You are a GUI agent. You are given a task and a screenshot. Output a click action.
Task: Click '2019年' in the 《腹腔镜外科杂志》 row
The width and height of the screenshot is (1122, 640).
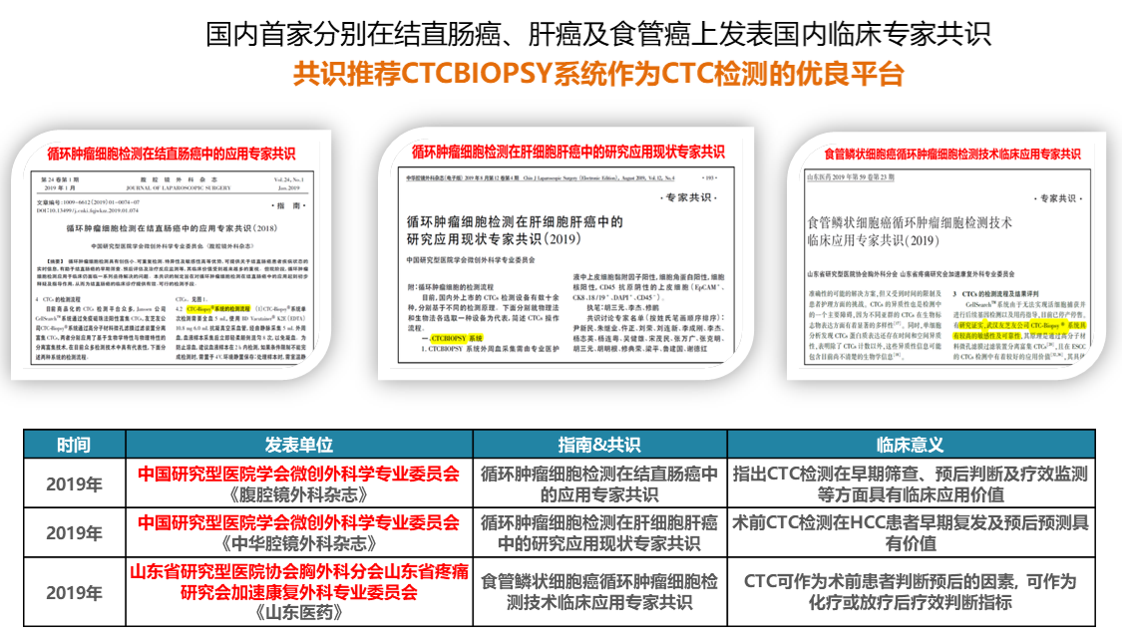[x=75, y=484]
